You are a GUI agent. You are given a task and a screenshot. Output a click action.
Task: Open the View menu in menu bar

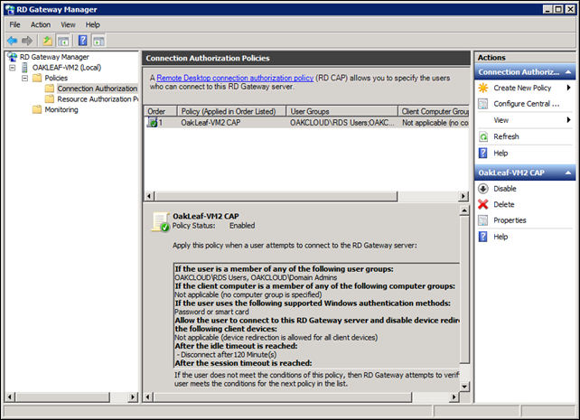click(68, 24)
